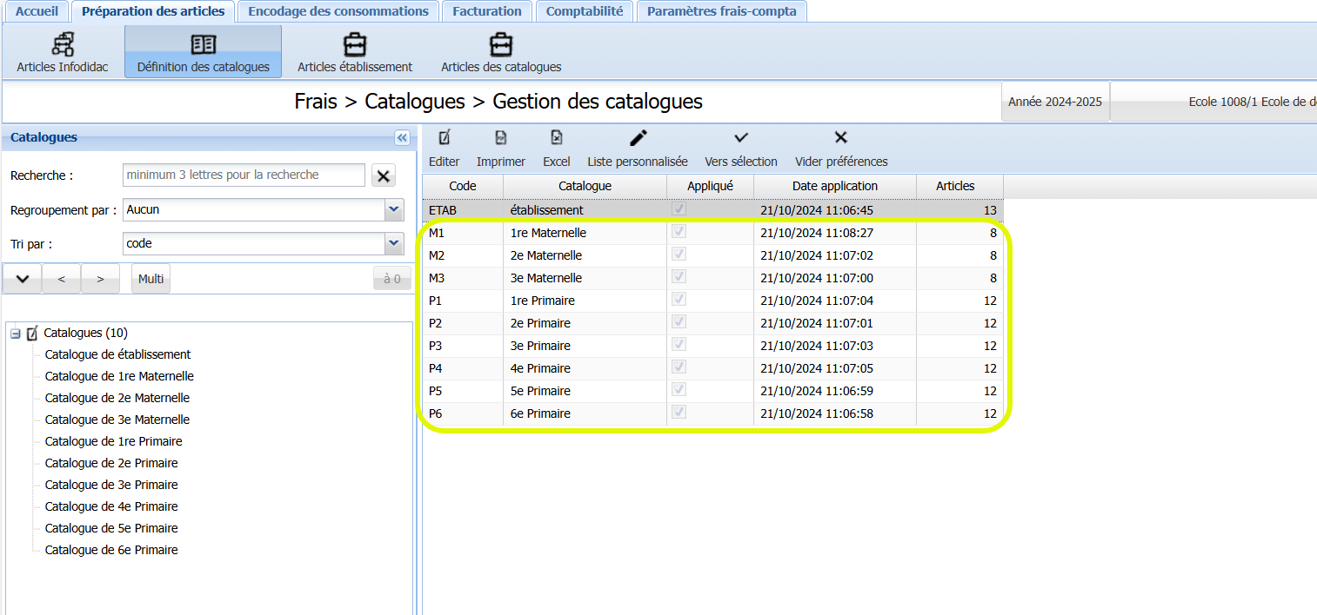1317x615 pixels.
Task: Collapse the Catalogues tree node
Action: tap(16, 333)
